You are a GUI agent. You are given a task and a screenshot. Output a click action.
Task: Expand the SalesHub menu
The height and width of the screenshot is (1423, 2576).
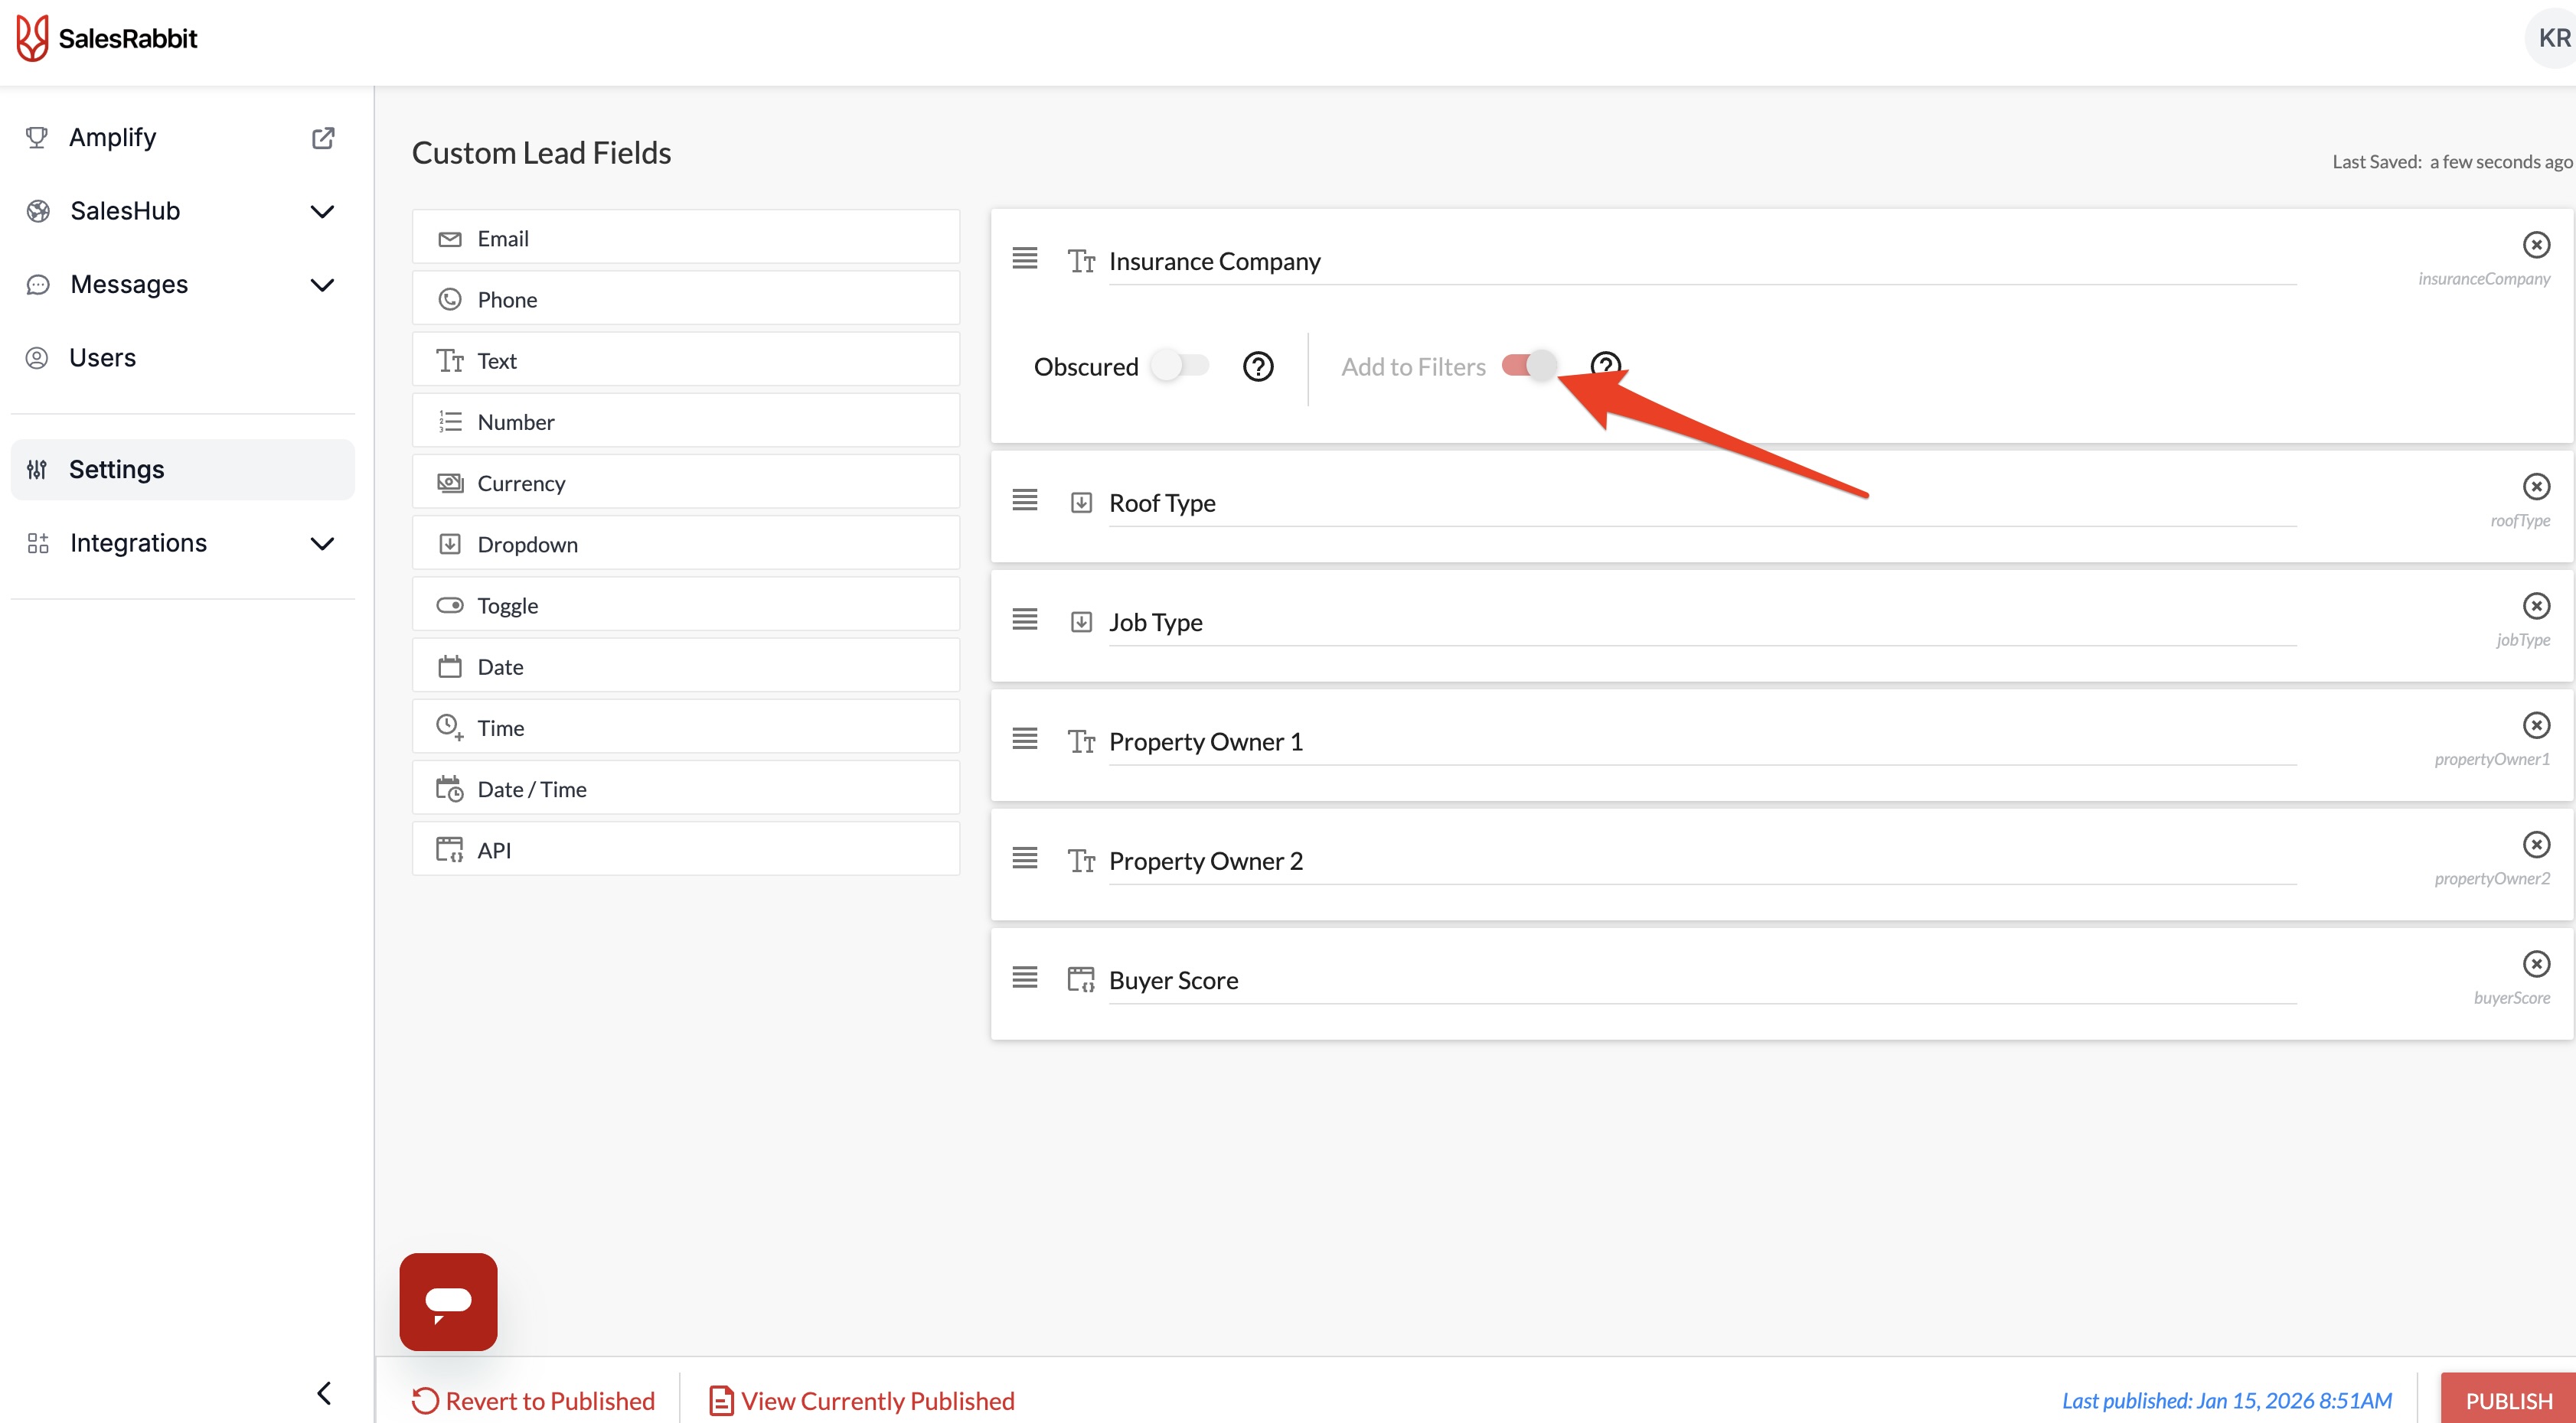click(x=322, y=212)
